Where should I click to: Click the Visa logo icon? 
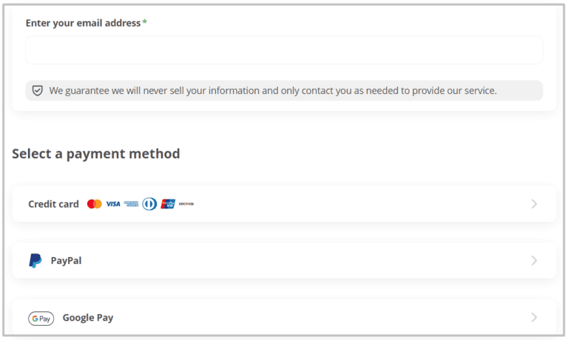[112, 204]
